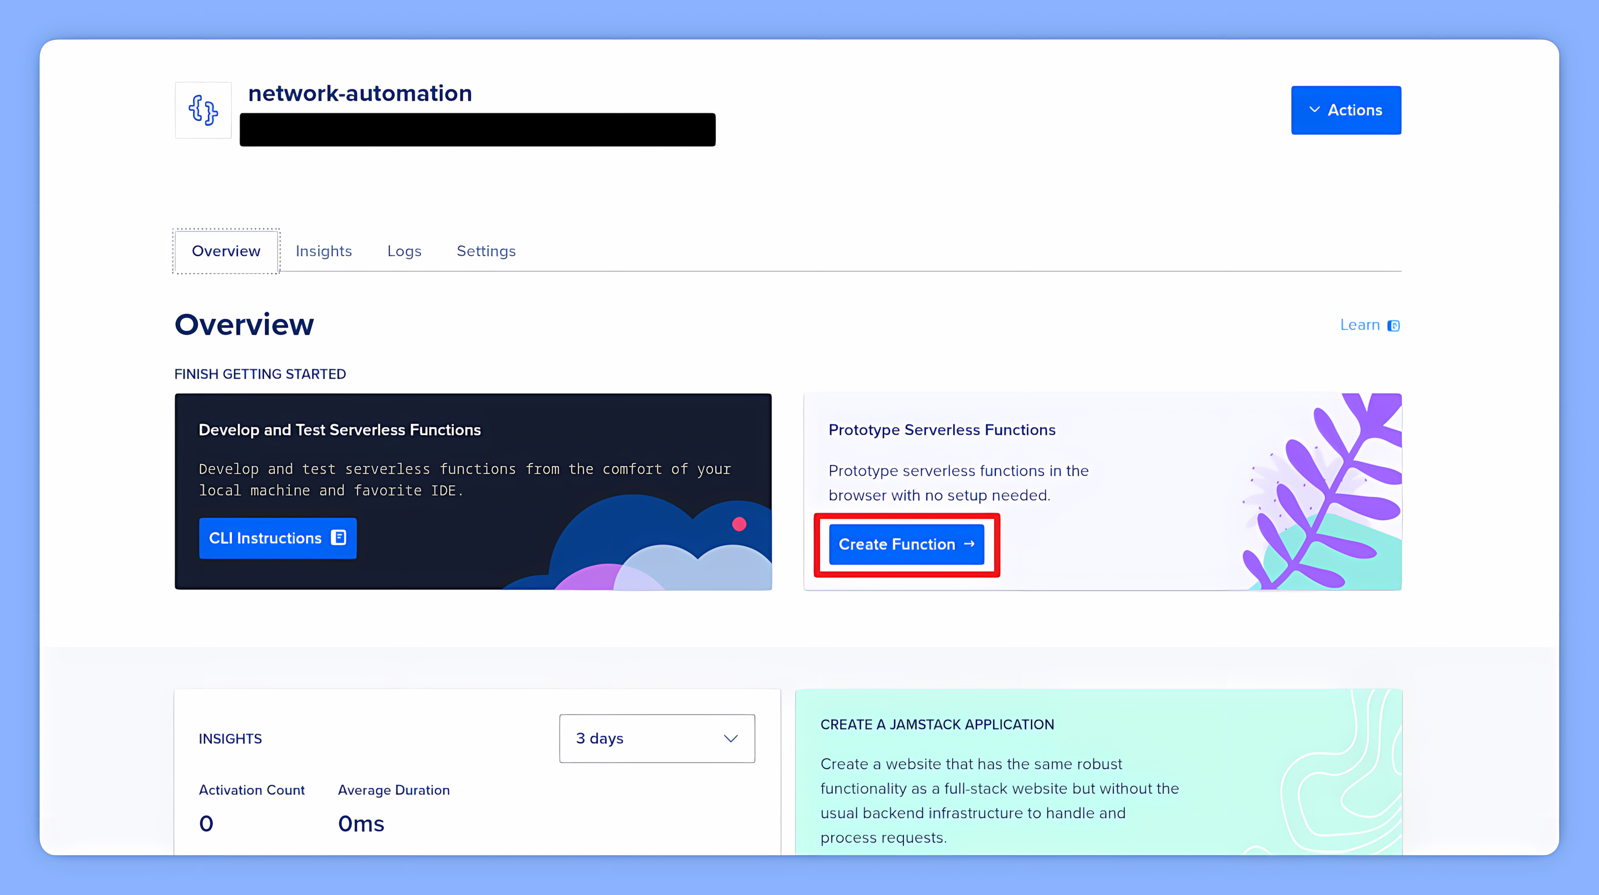Click the document icon on CLI Instructions
This screenshot has height=895, width=1599.
[338, 538]
